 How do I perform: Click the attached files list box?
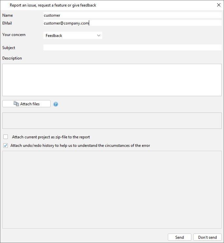[x=112, y=121]
